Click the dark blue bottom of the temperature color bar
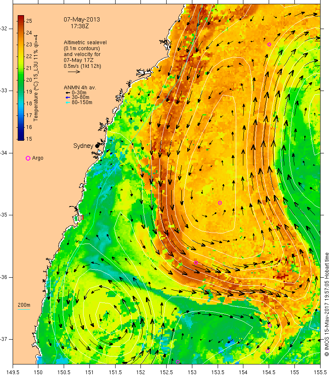The height and width of the screenshot is (375, 329). [x=21, y=137]
